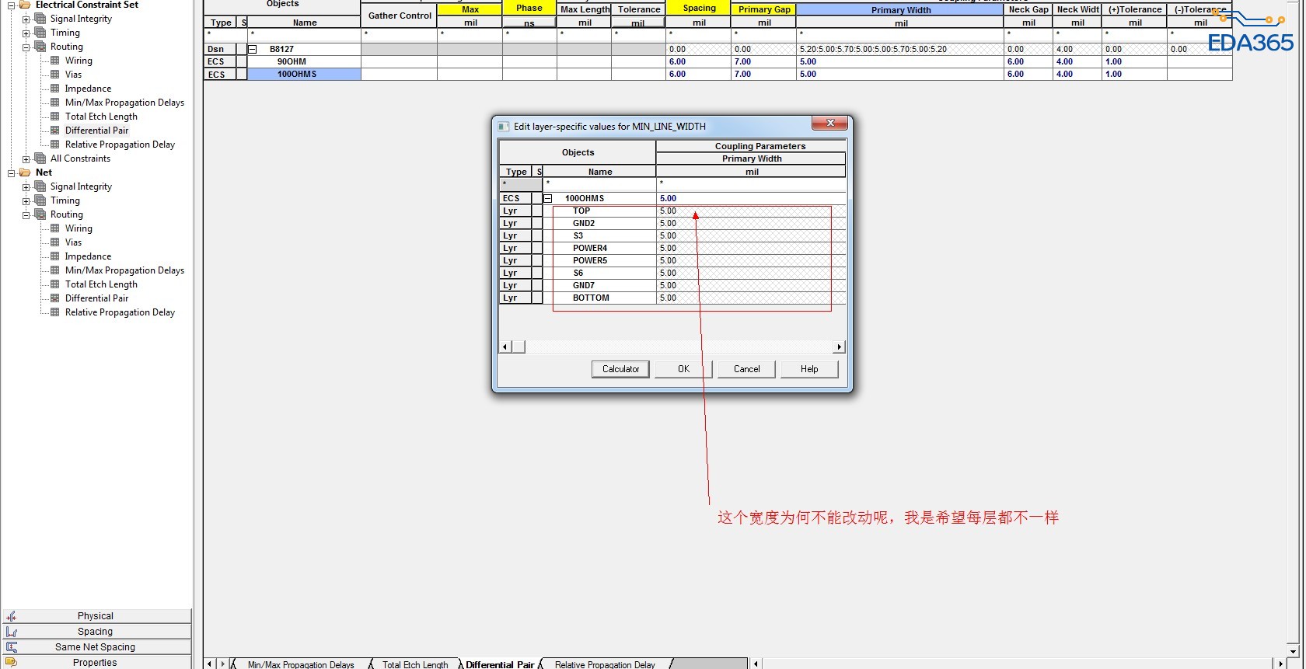This screenshot has width=1306, height=669.
Task: Open the Calculator in the dialog
Action: coord(620,369)
